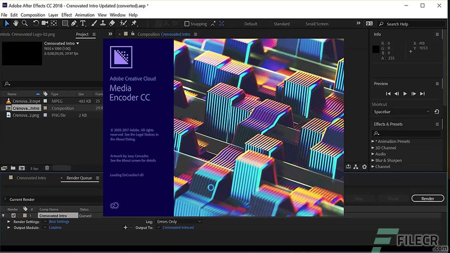Switch to the Render Queue tab
Viewport: 450px width, 253px height.
pyautogui.click(x=80, y=178)
